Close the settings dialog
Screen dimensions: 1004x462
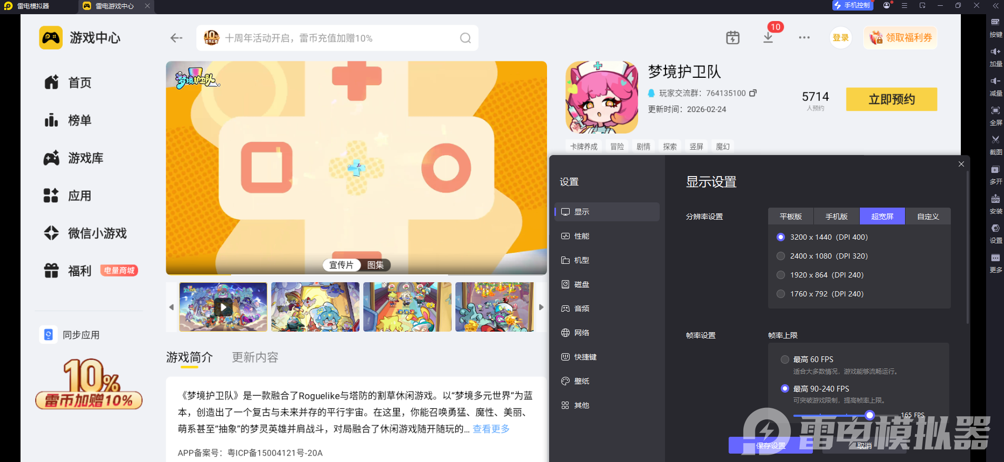[961, 164]
